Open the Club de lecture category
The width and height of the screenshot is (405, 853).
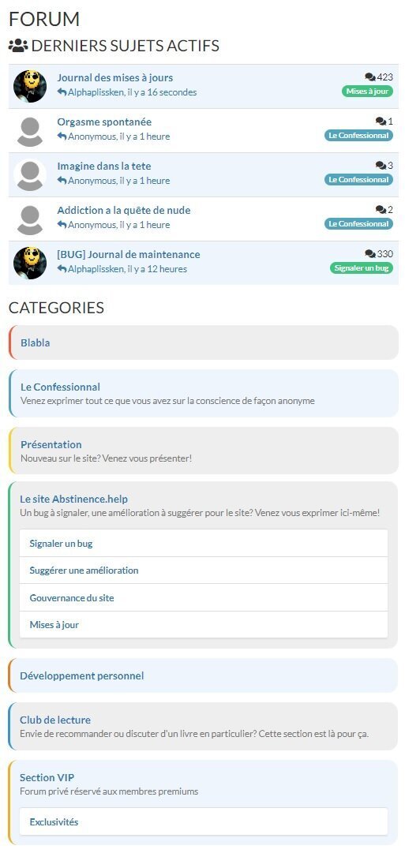pyautogui.click(x=55, y=720)
